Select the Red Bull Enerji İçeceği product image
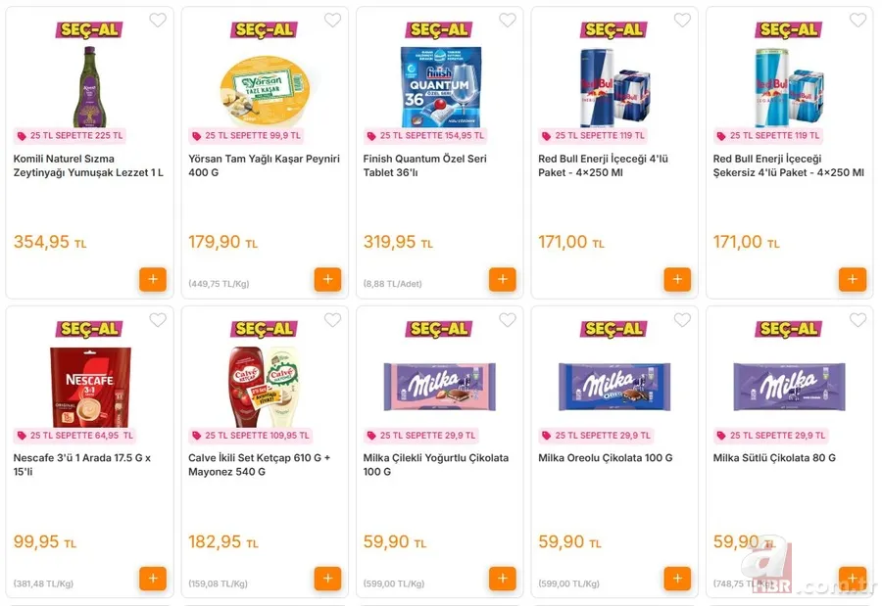Image resolution: width=882 pixels, height=606 pixels. pyautogui.click(x=613, y=83)
